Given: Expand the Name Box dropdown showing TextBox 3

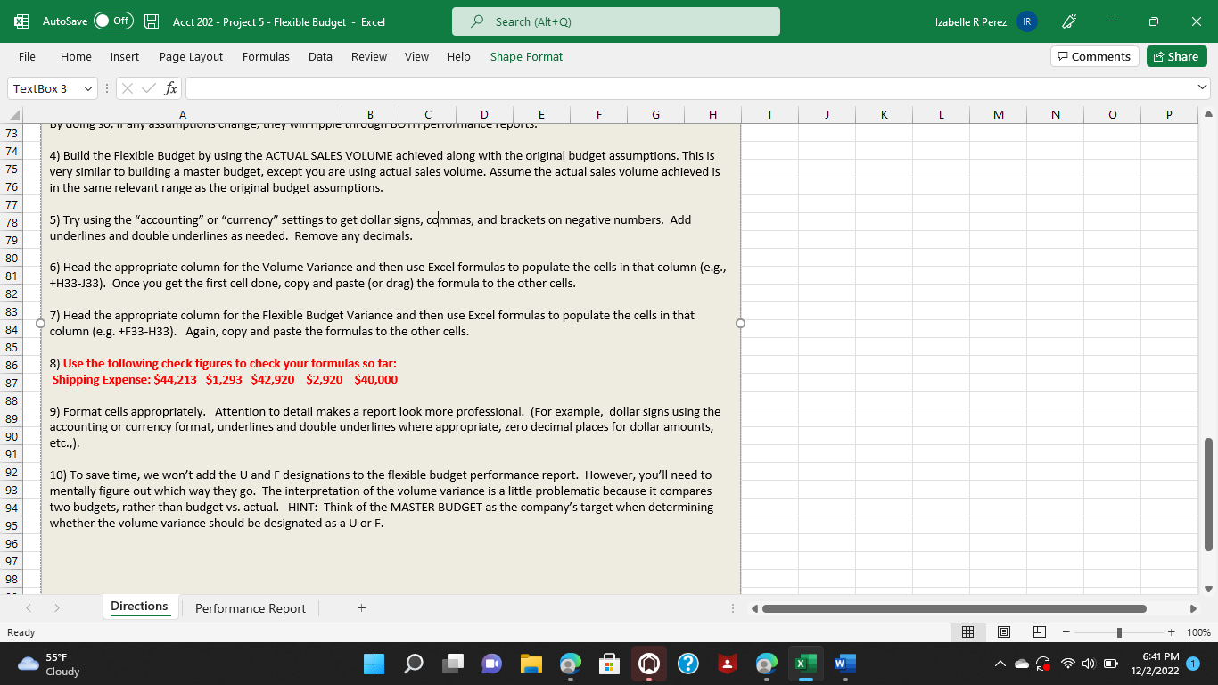Looking at the screenshot, I should pyautogui.click(x=86, y=87).
